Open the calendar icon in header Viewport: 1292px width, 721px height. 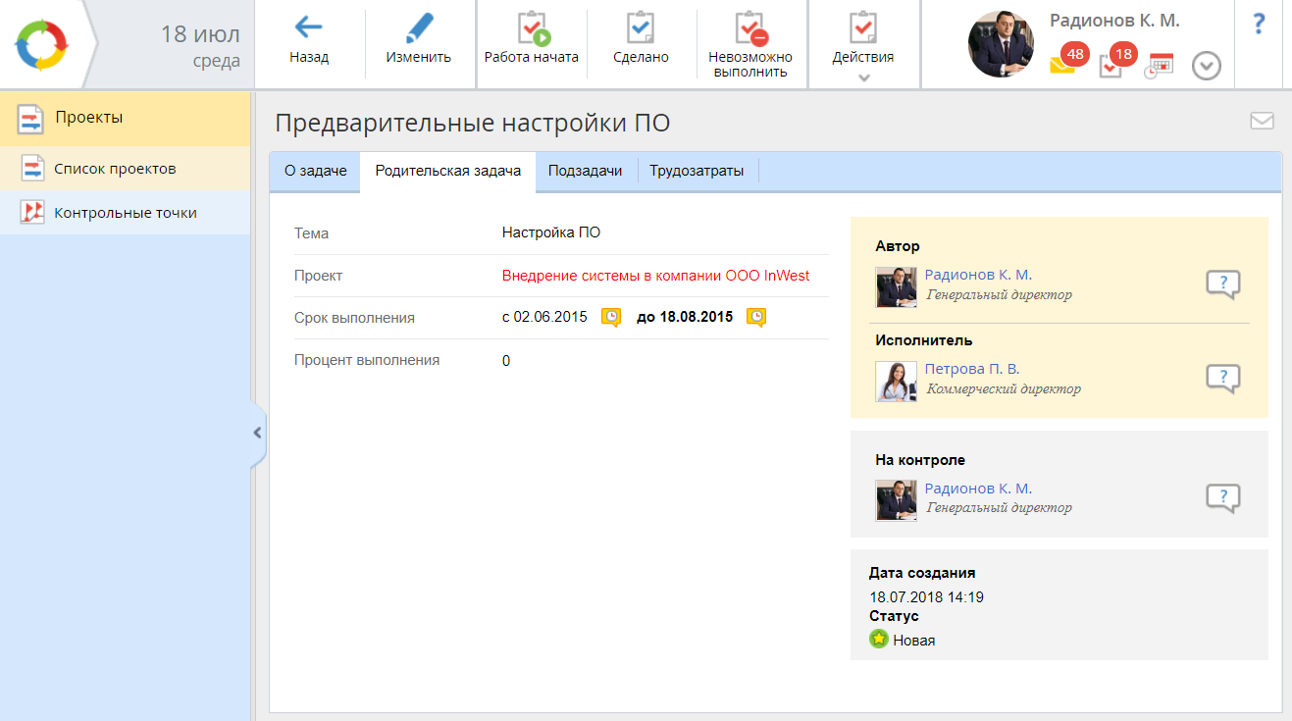click(x=1159, y=67)
